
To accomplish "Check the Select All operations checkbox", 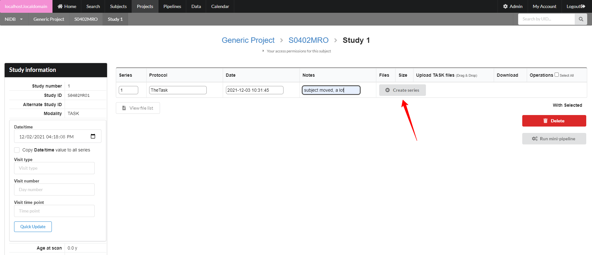I will click(x=556, y=75).
